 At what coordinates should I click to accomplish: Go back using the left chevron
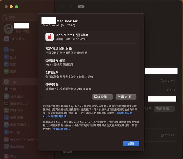pyautogui.click(x=62, y=7)
